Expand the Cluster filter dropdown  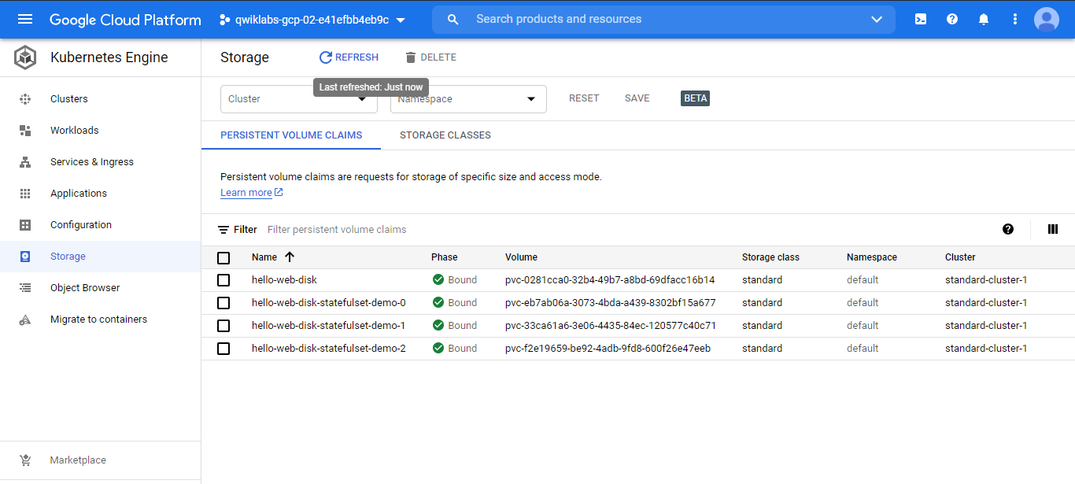(298, 99)
